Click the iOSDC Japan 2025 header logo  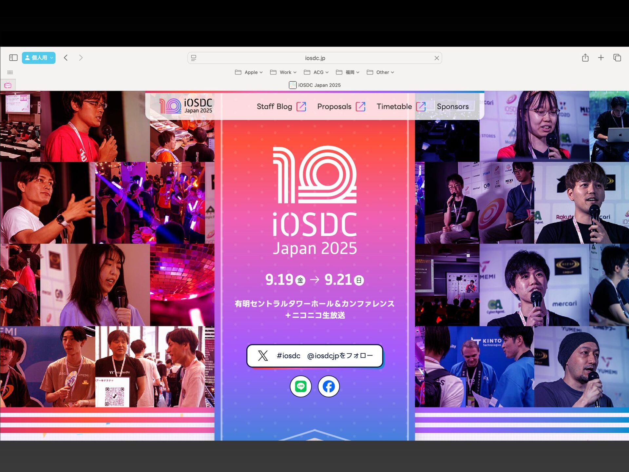(x=186, y=106)
